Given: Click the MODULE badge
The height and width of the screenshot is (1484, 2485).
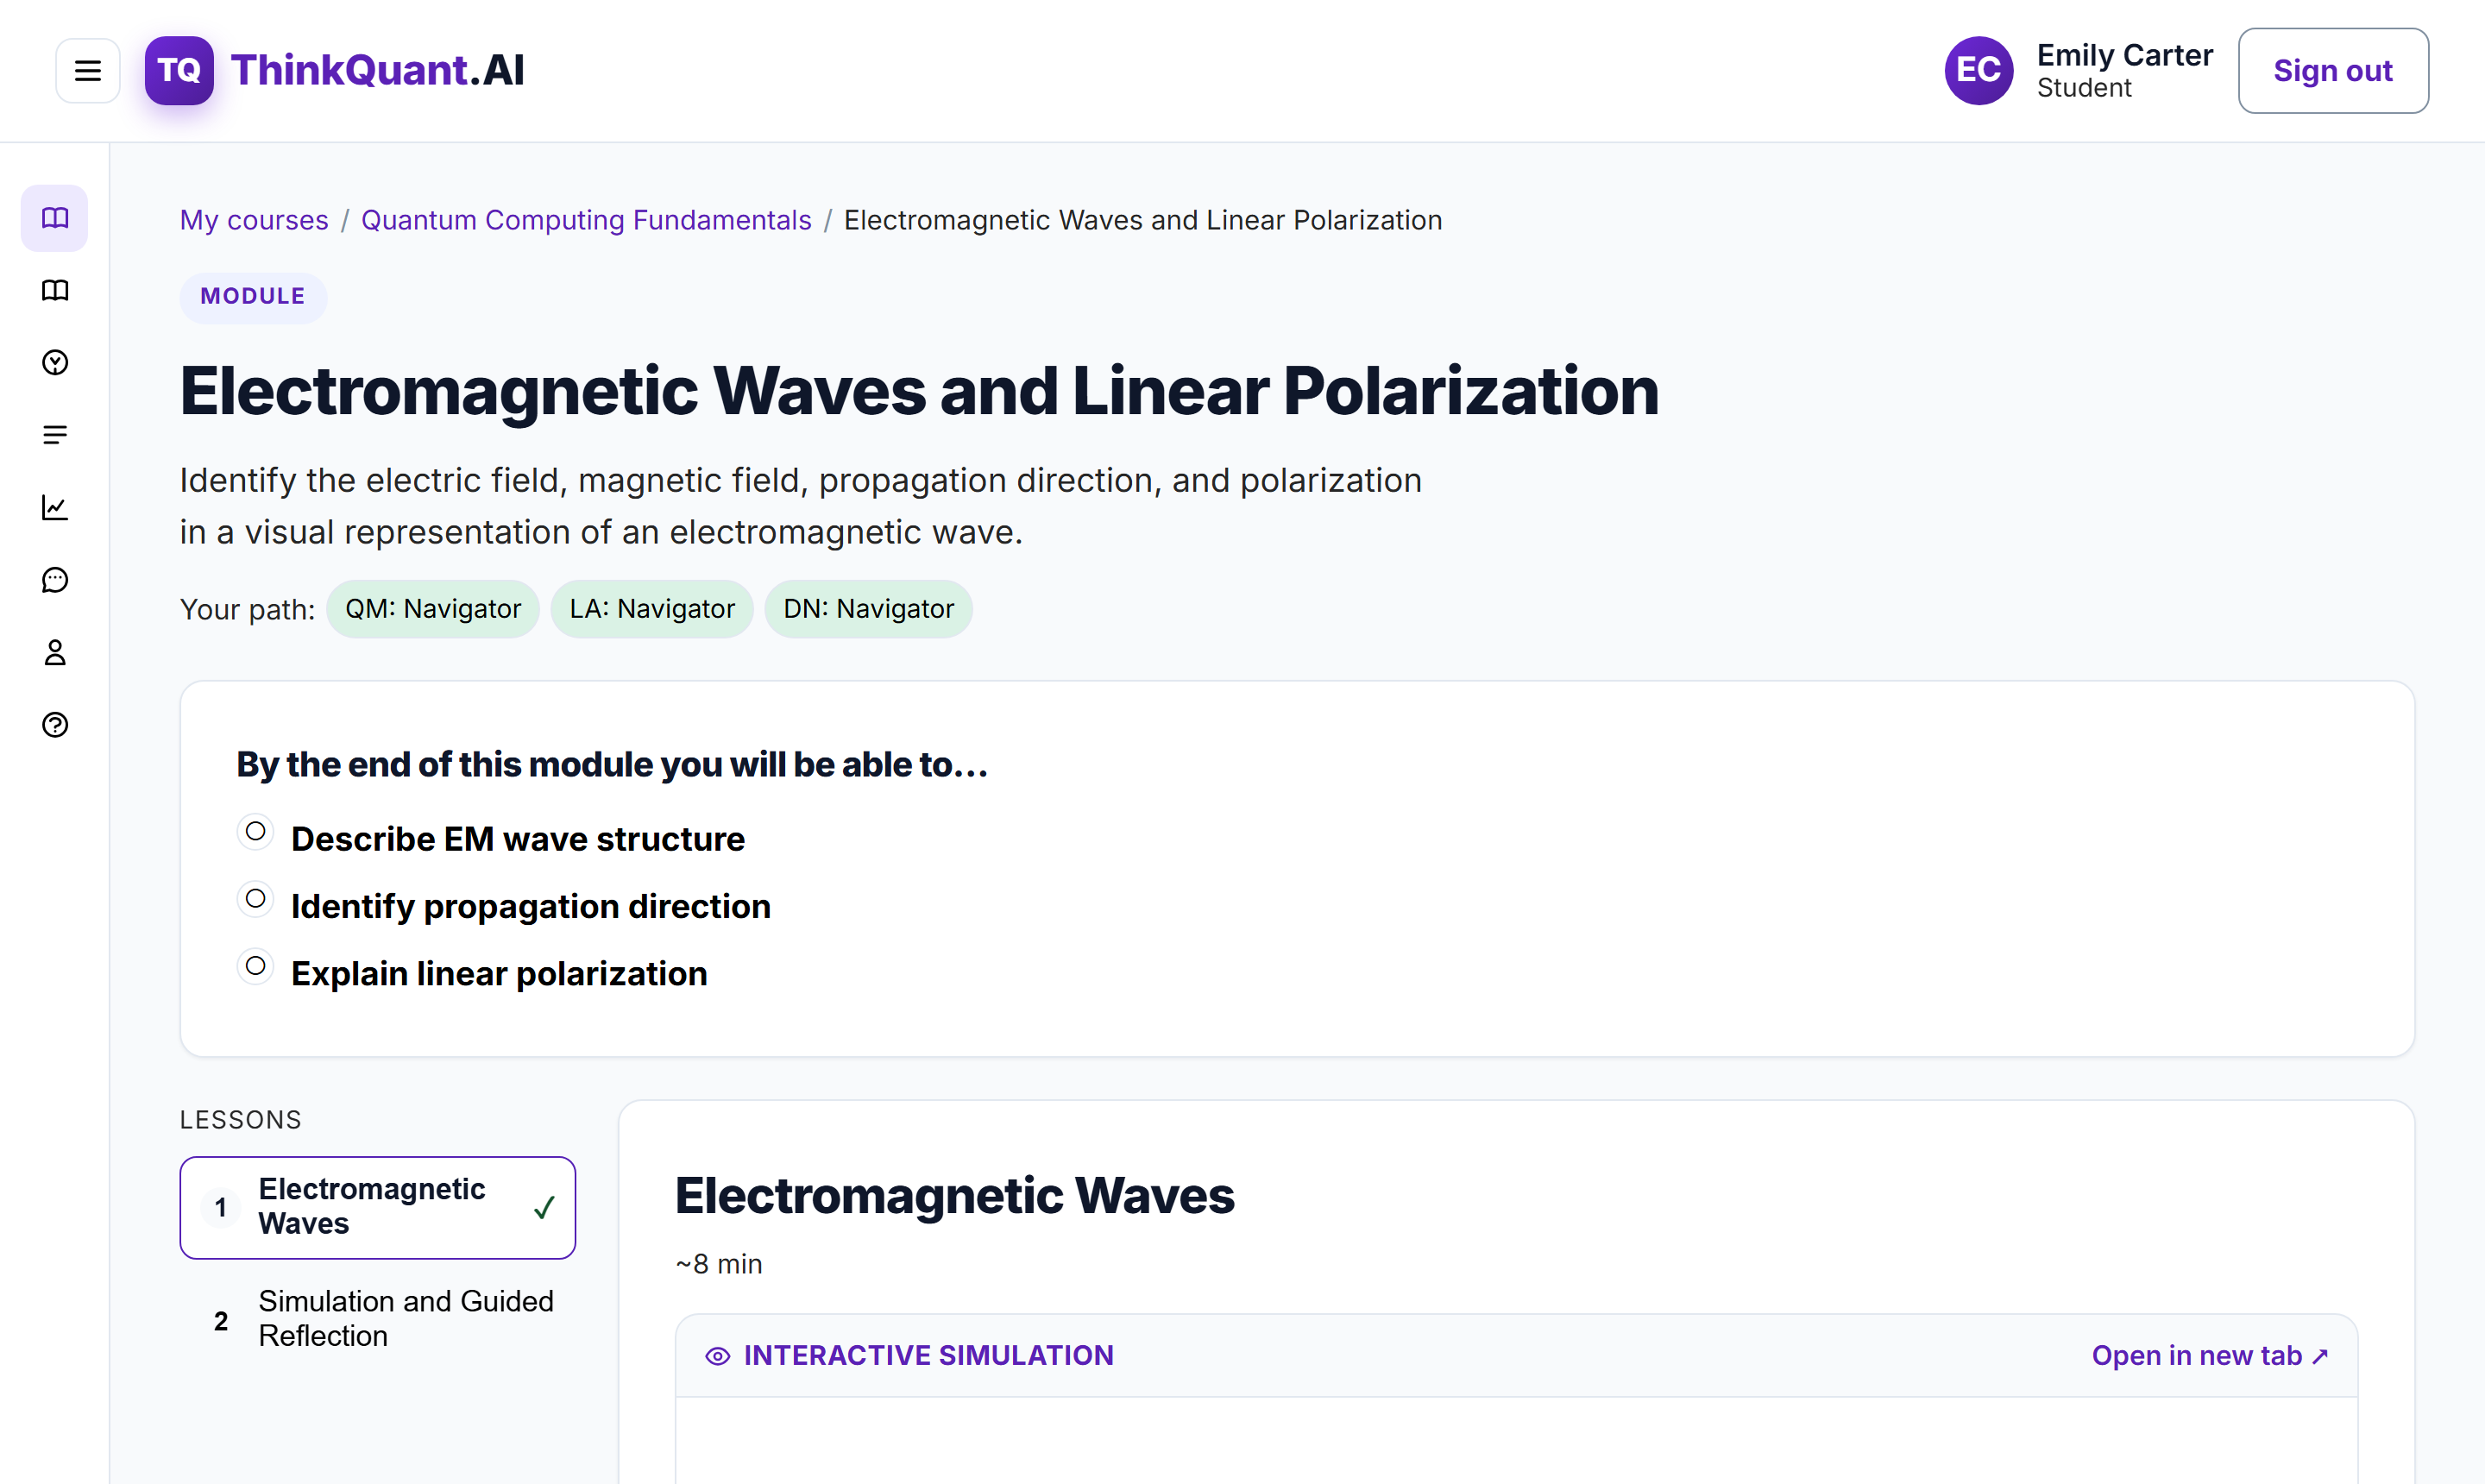Looking at the screenshot, I should [x=253, y=297].
